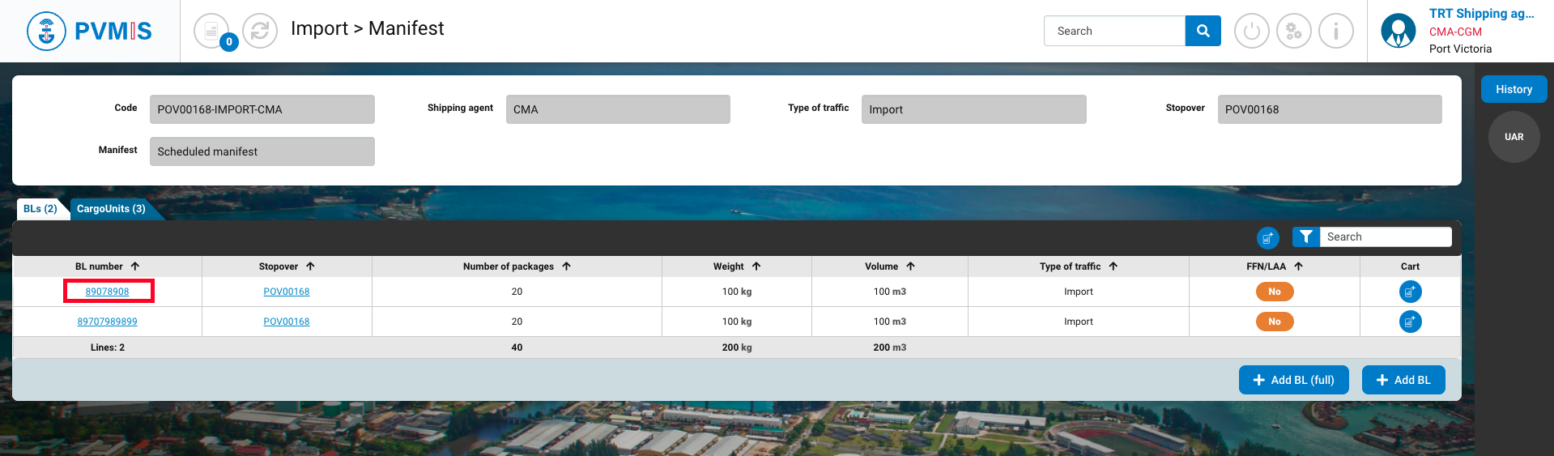
Task: Click the refresh arrows icon
Action: [260, 32]
